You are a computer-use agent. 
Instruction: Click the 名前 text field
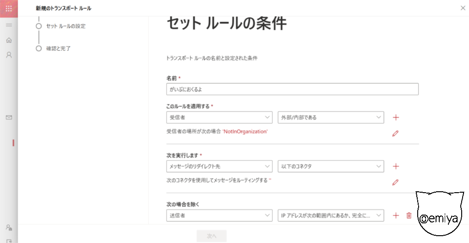292,89
